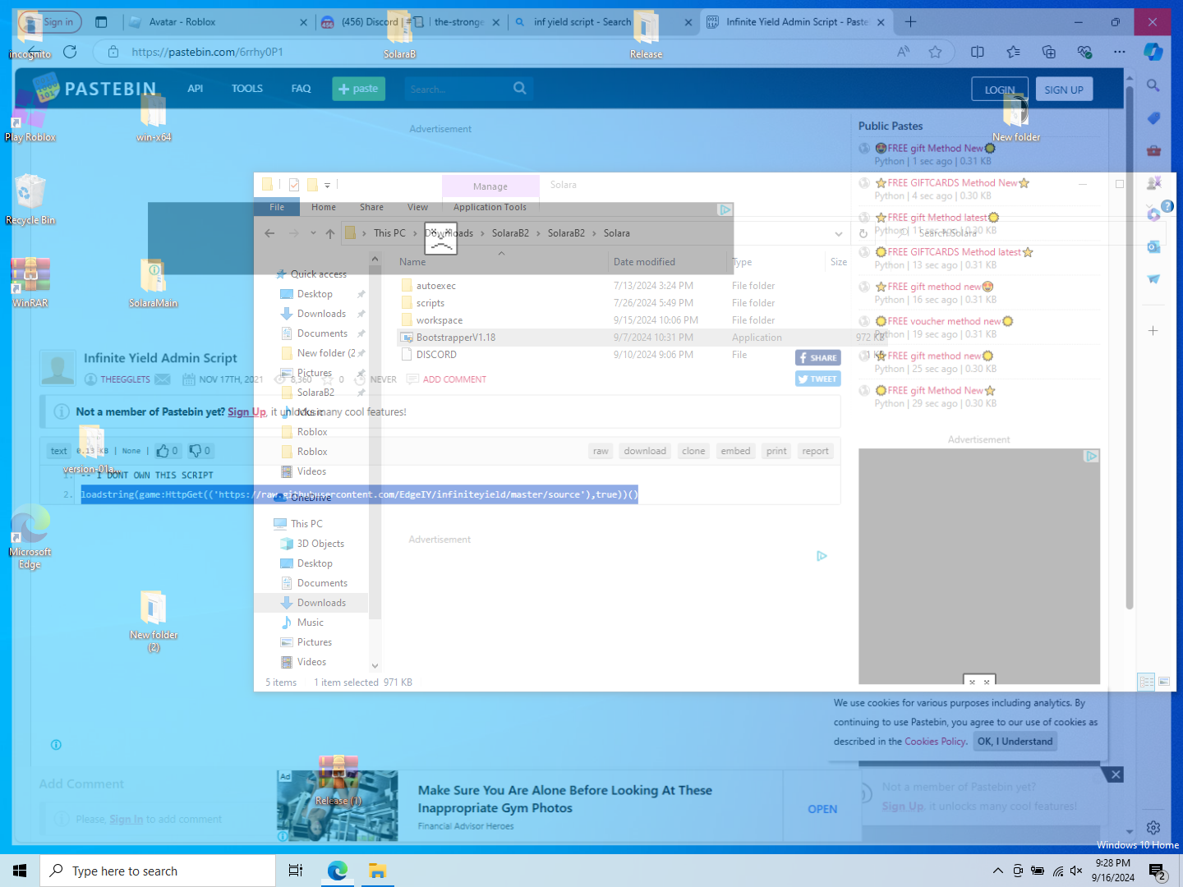1183x887 pixels.
Task: Switch Explorer to details view toggle
Action: point(1147,682)
